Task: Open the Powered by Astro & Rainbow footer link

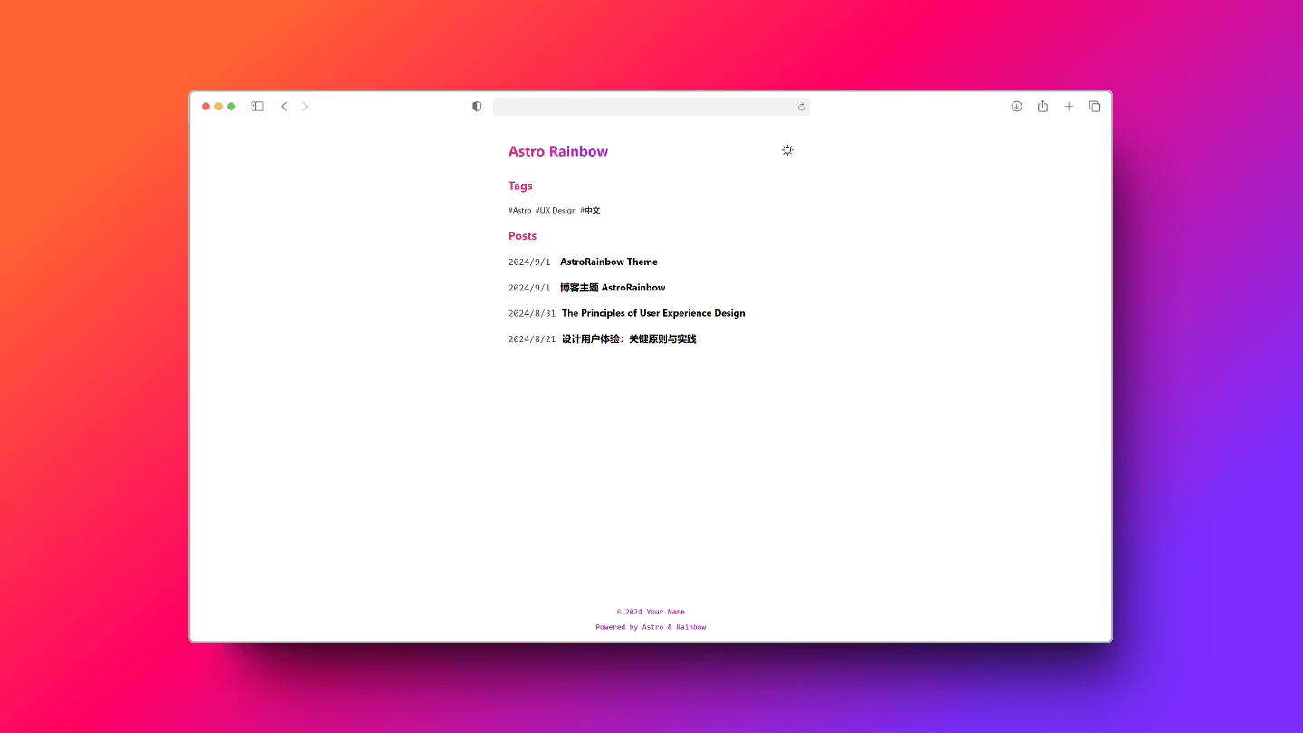Action: coord(651,627)
